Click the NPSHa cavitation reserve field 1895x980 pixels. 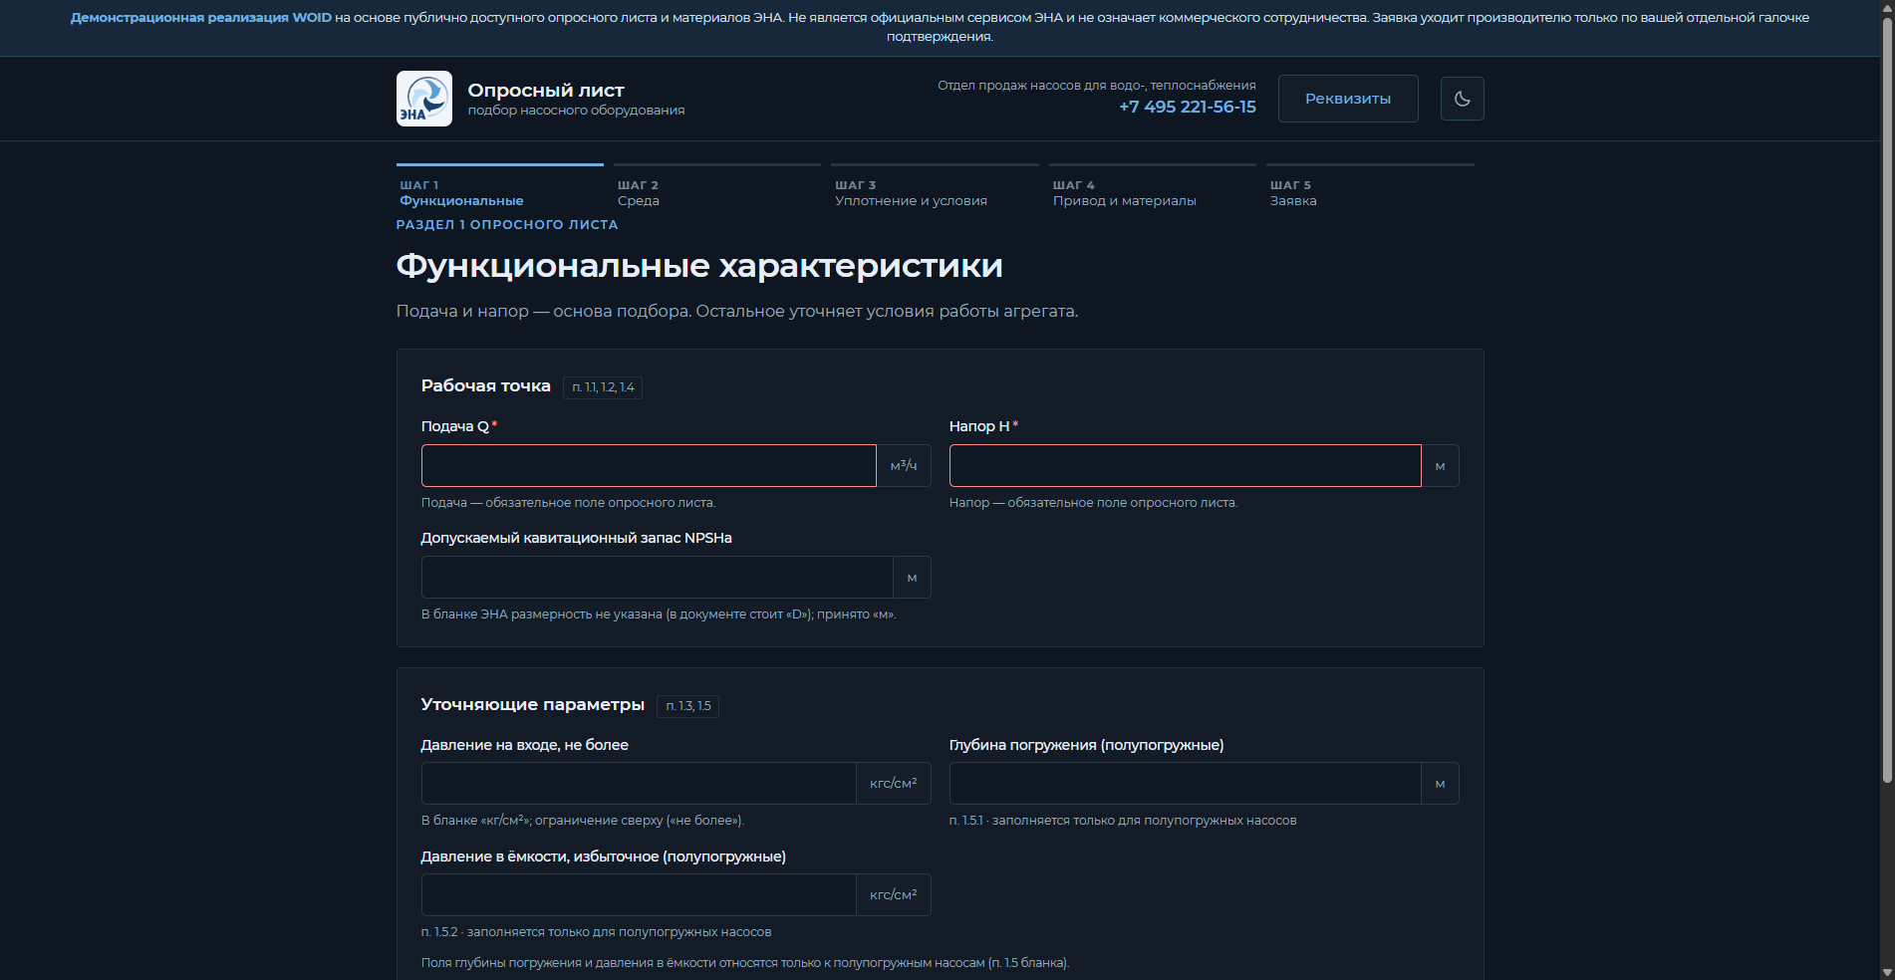click(x=658, y=578)
